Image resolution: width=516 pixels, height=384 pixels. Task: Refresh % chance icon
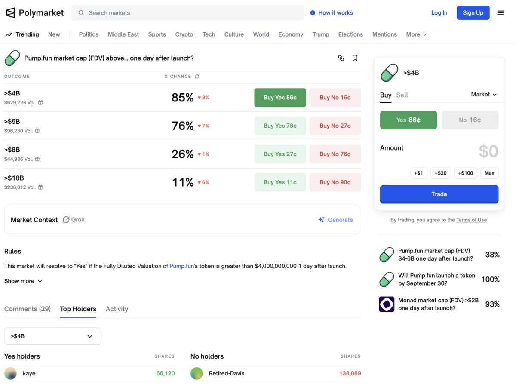click(197, 77)
